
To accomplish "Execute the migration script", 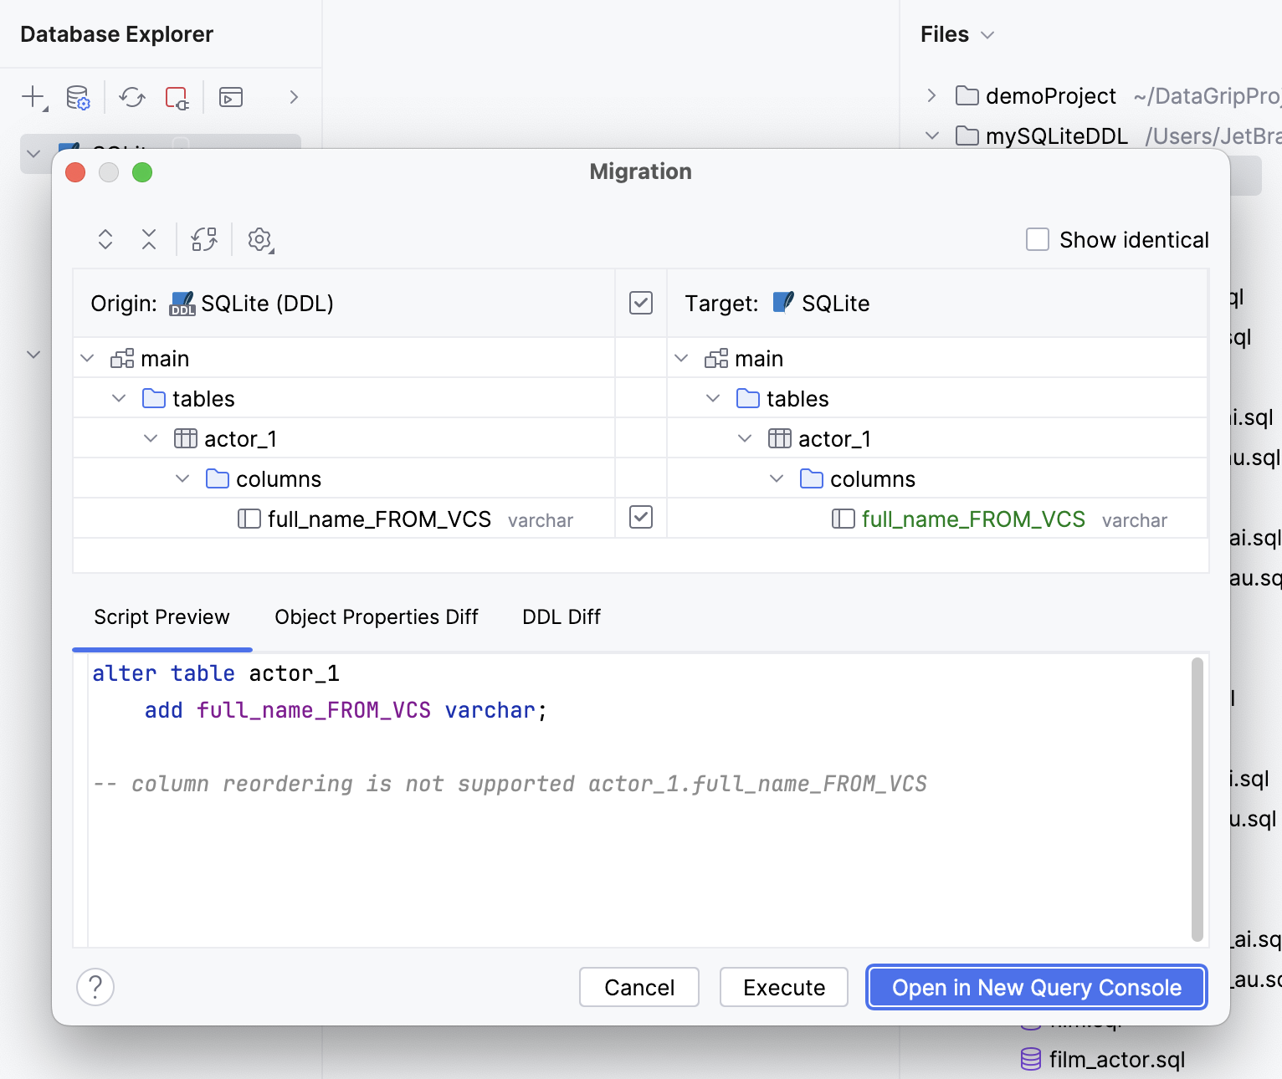I will pos(783,987).
